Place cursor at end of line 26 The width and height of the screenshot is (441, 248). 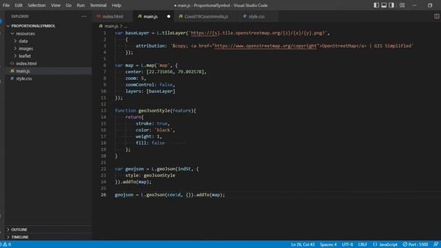coord(225,194)
